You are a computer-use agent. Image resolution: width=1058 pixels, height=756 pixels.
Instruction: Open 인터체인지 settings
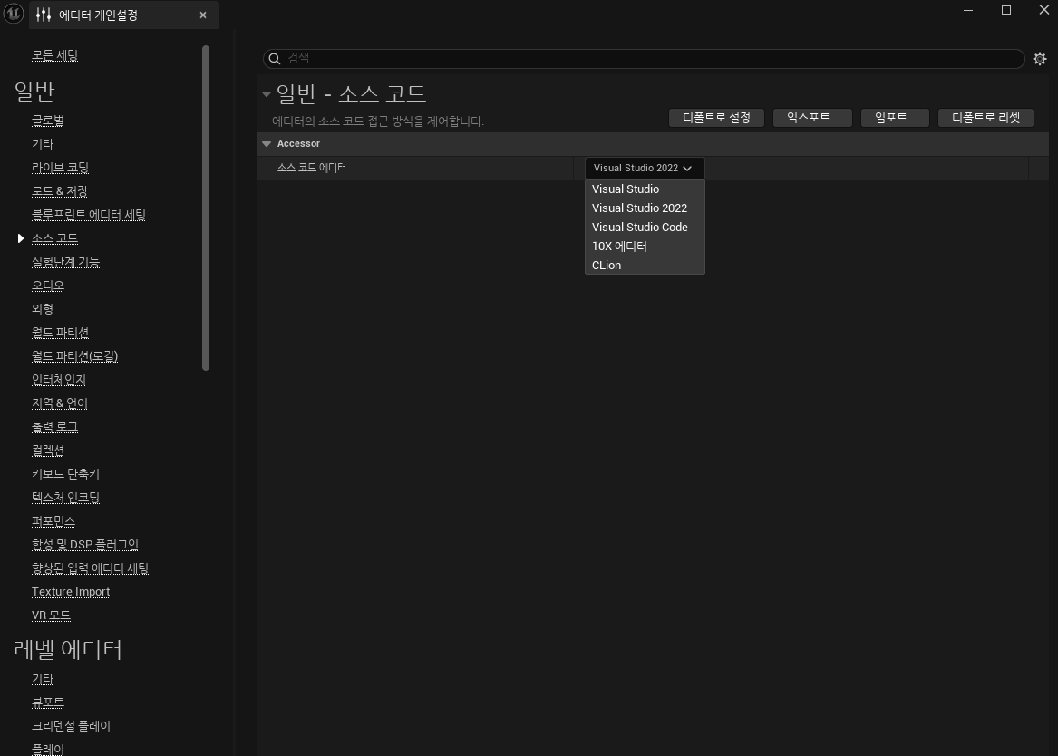coord(59,380)
